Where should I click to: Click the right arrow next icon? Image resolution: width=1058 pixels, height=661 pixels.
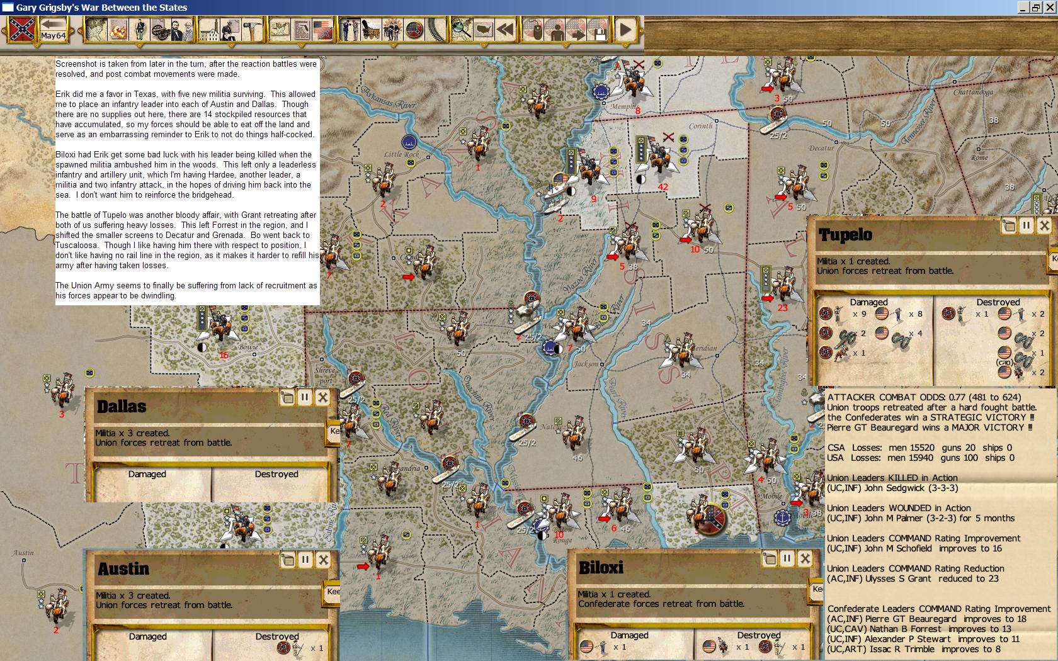coord(576,29)
